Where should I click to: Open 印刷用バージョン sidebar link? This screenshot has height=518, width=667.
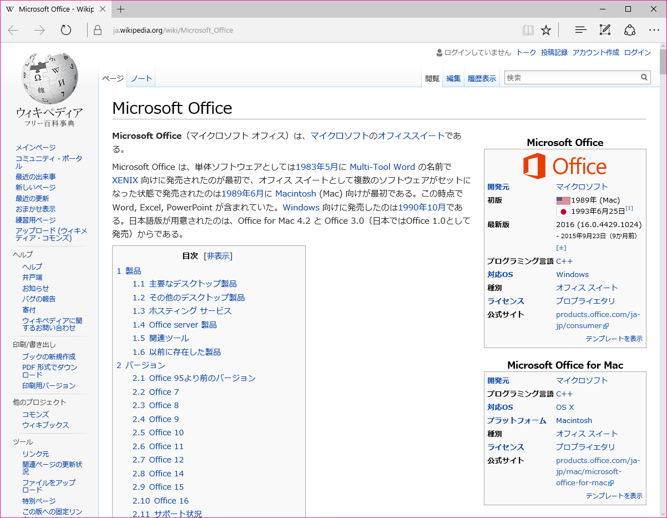pos(49,386)
